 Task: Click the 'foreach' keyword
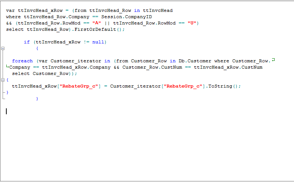[22, 61]
